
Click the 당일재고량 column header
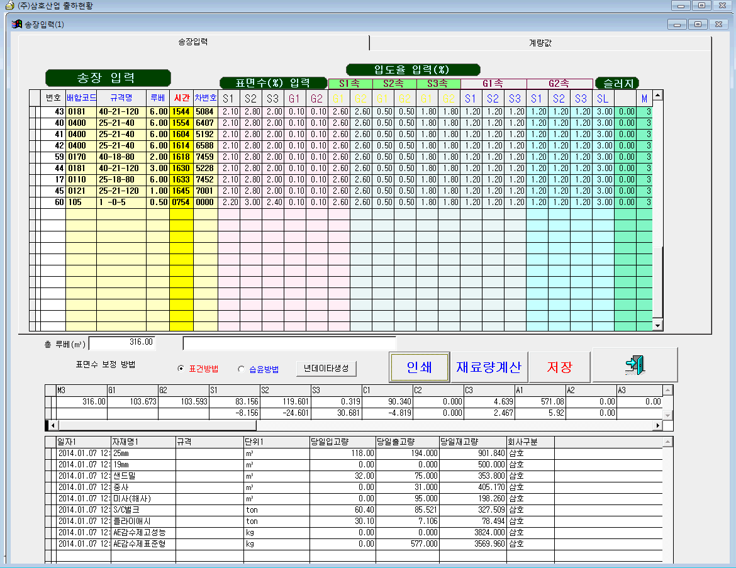tap(473, 442)
